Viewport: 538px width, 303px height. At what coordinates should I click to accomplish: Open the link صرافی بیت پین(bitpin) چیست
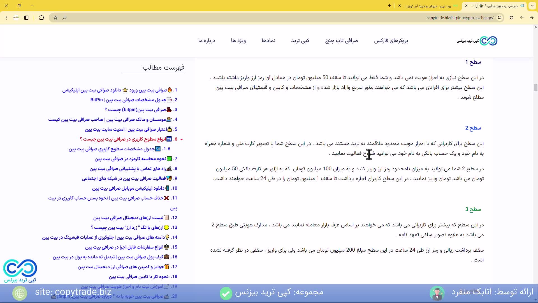point(137,110)
